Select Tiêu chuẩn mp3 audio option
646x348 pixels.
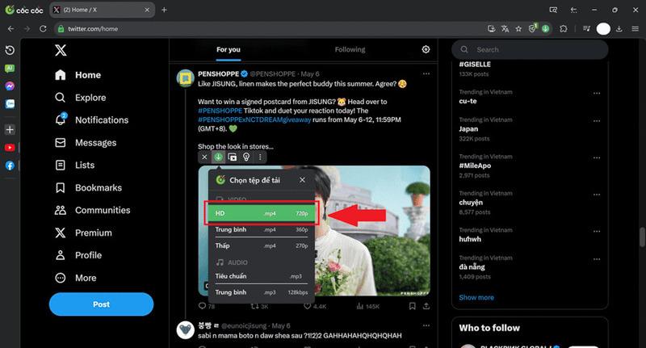(262, 276)
